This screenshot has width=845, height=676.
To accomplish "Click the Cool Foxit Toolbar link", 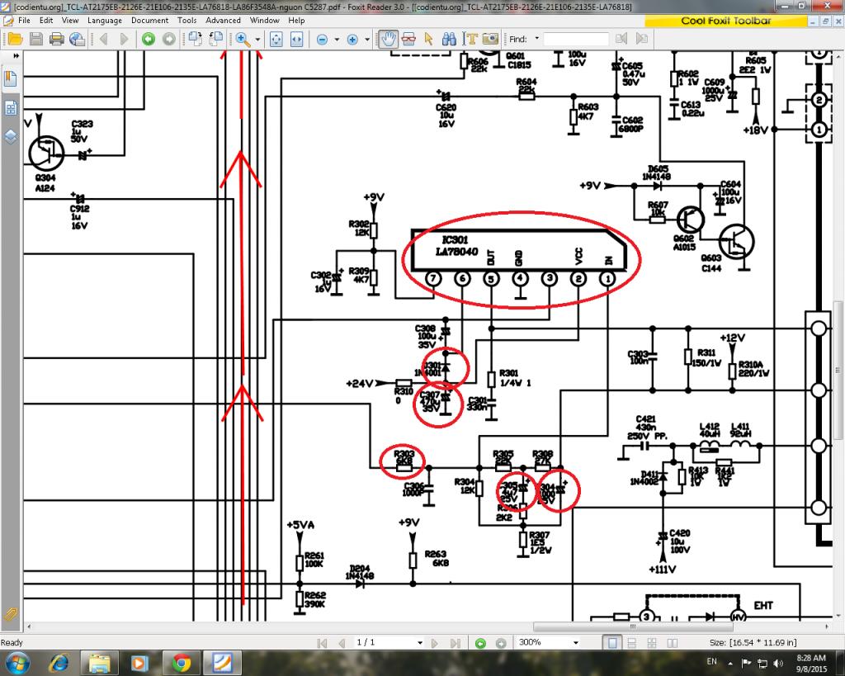I will [726, 21].
